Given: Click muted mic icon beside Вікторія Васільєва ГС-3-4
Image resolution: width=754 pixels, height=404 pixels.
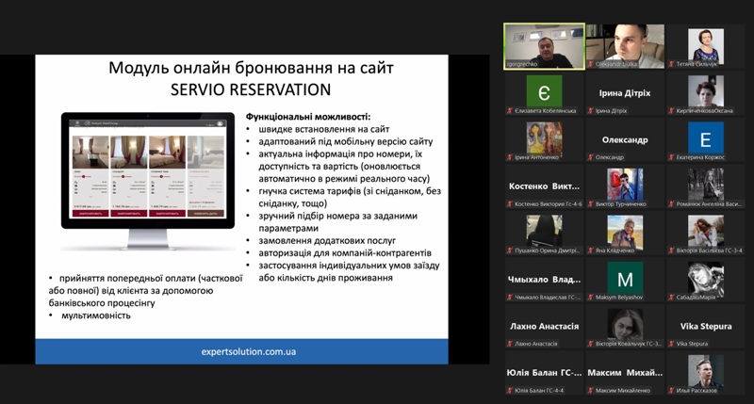Looking at the screenshot, I should coord(671,250).
